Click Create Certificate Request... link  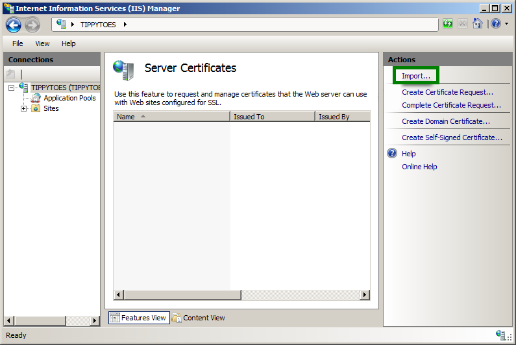[x=448, y=92]
